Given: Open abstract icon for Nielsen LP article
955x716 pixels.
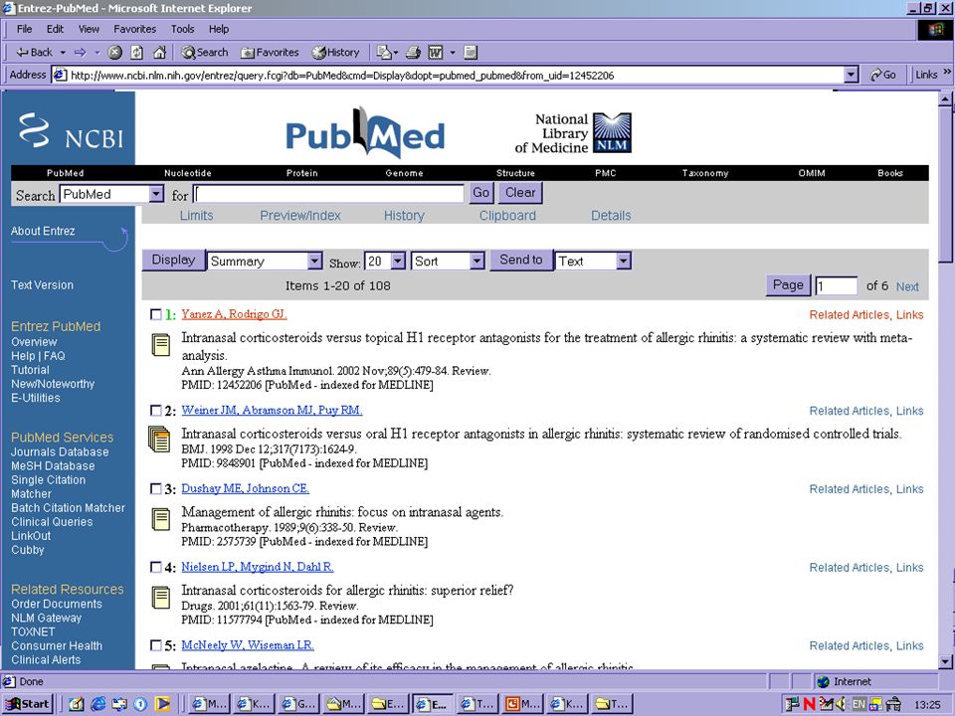Looking at the screenshot, I should pos(161,598).
